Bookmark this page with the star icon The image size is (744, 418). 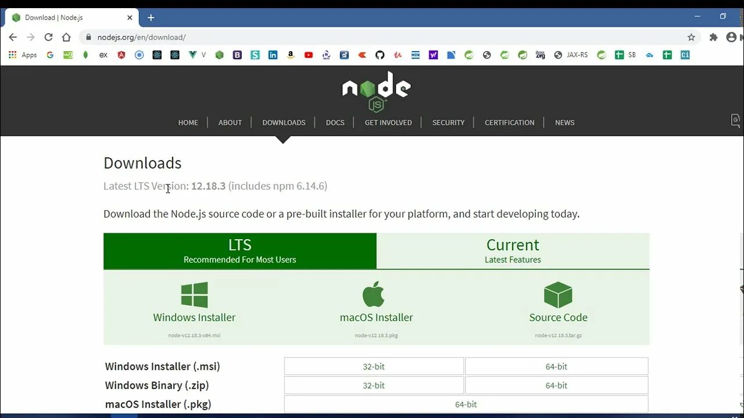[x=691, y=37]
